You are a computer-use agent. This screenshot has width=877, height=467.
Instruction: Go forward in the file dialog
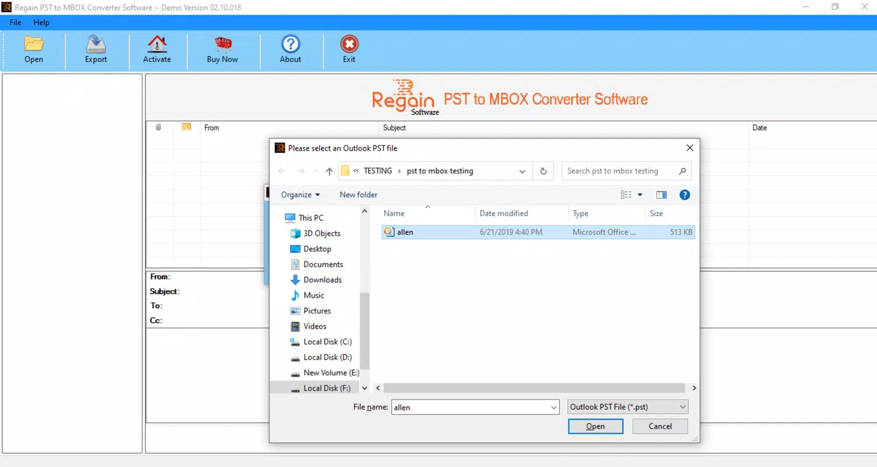301,171
